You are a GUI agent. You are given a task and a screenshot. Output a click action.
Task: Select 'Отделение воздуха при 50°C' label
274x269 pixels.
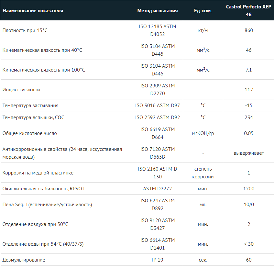click(35, 224)
